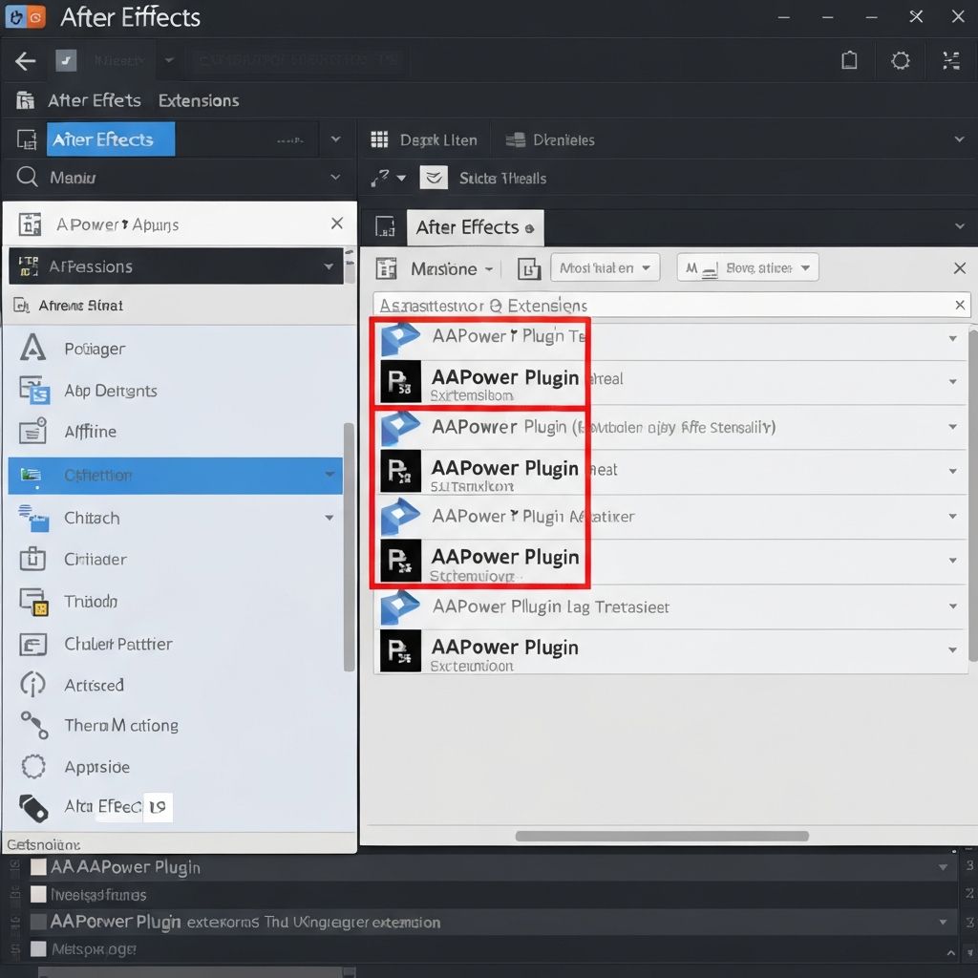978x978 pixels.
Task: Enable the checkbox beside Slcte Threals
Action: pyautogui.click(x=435, y=178)
